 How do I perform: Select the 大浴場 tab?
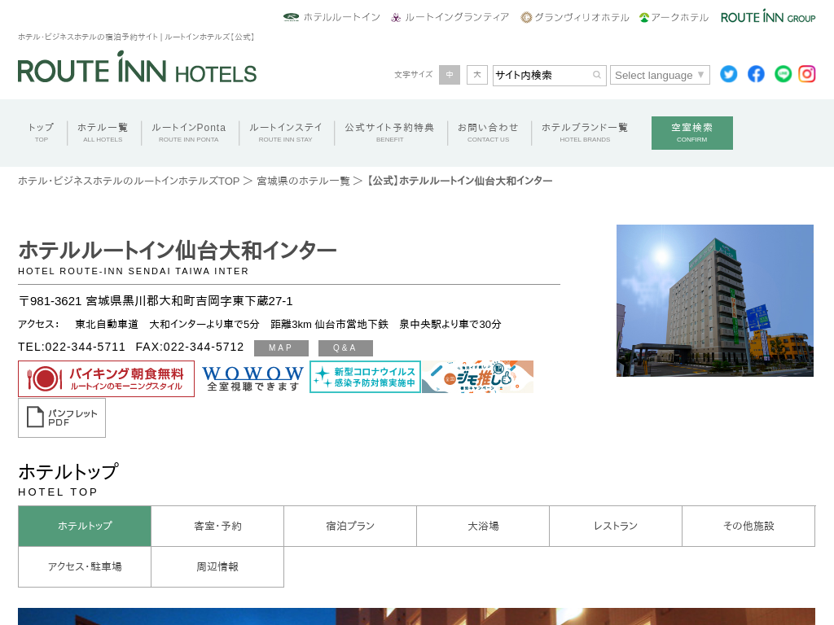483,527
